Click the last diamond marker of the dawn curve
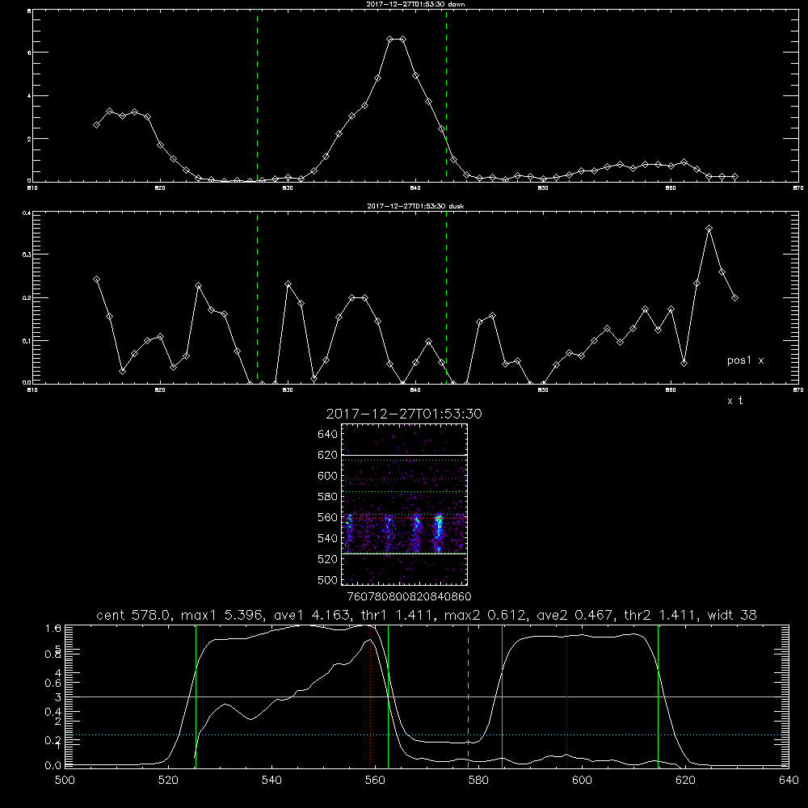 pyautogui.click(x=734, y=177)
